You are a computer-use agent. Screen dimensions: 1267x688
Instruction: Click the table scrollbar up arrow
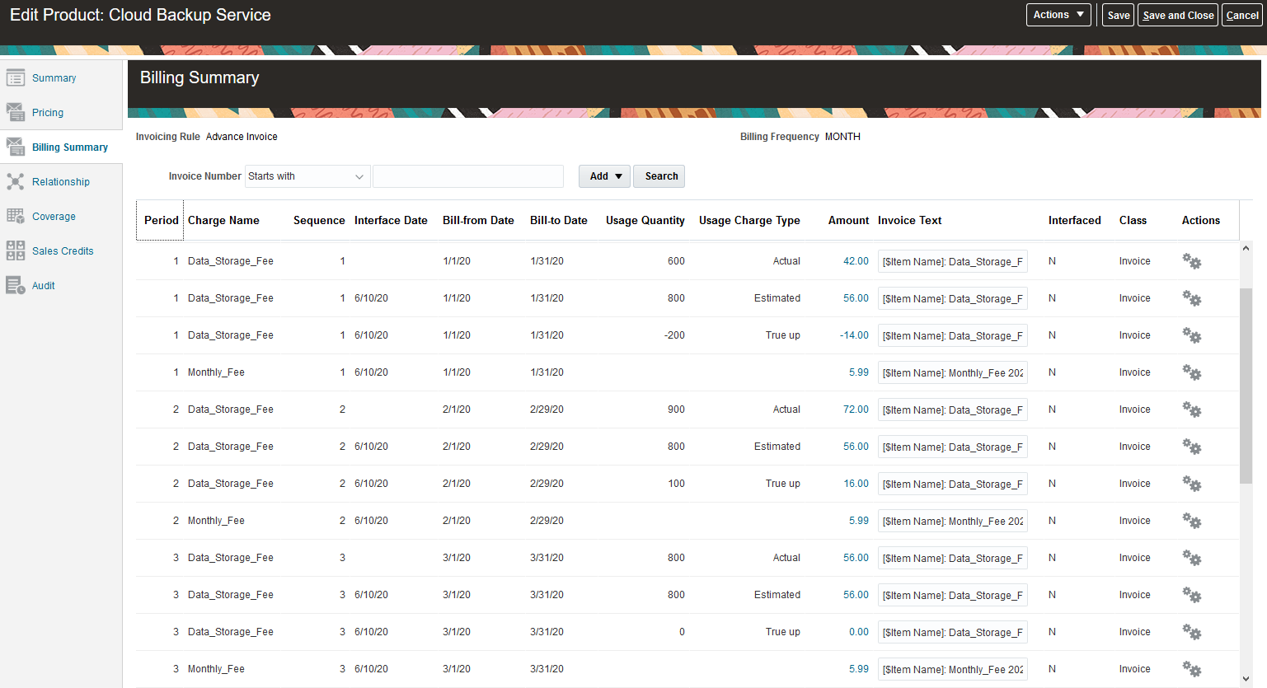coord(1246,248)
